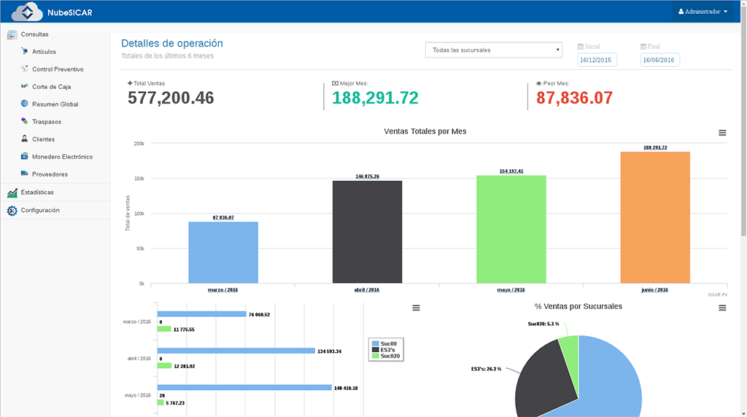Viewport: 747px width, 417px height.
Task: Click the Configuración gear icon
Action: pyautogui.click(x=12, y=211)
